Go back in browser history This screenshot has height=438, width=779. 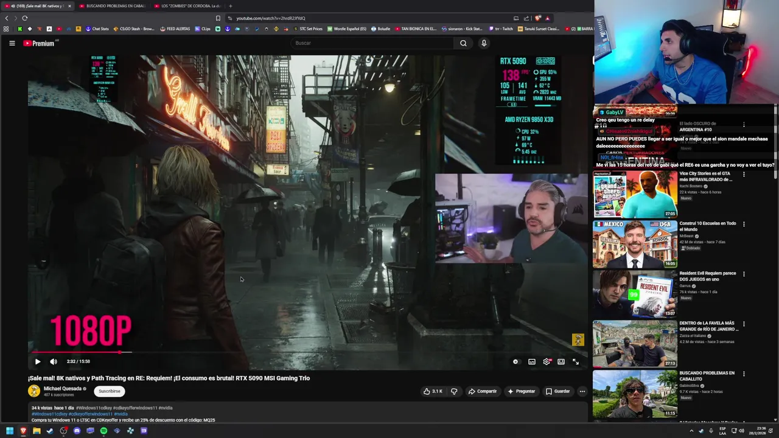pyautogui.click(x=7, y=18)
